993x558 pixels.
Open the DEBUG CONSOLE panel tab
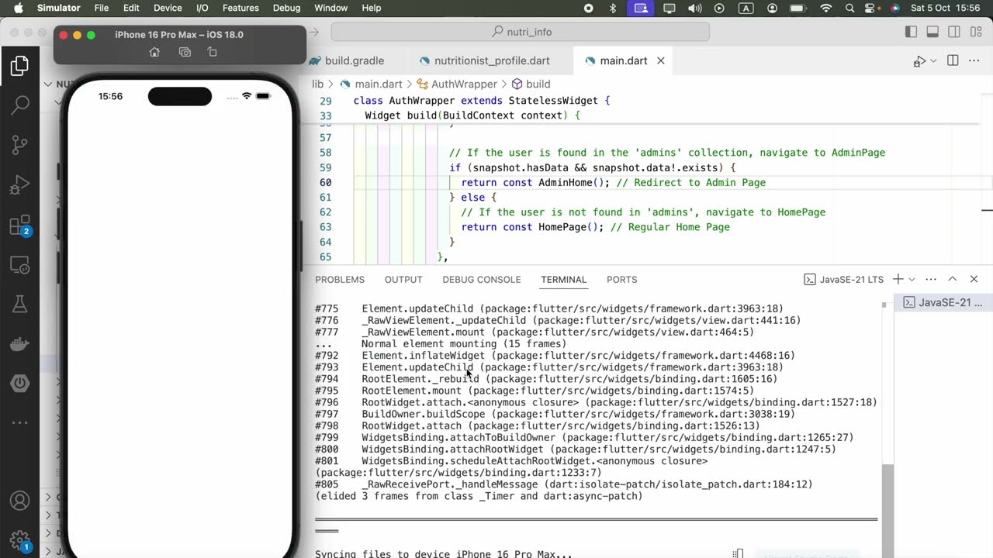[482, 280]
